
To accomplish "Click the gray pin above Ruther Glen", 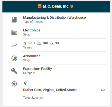I will (x=25, y=83).
